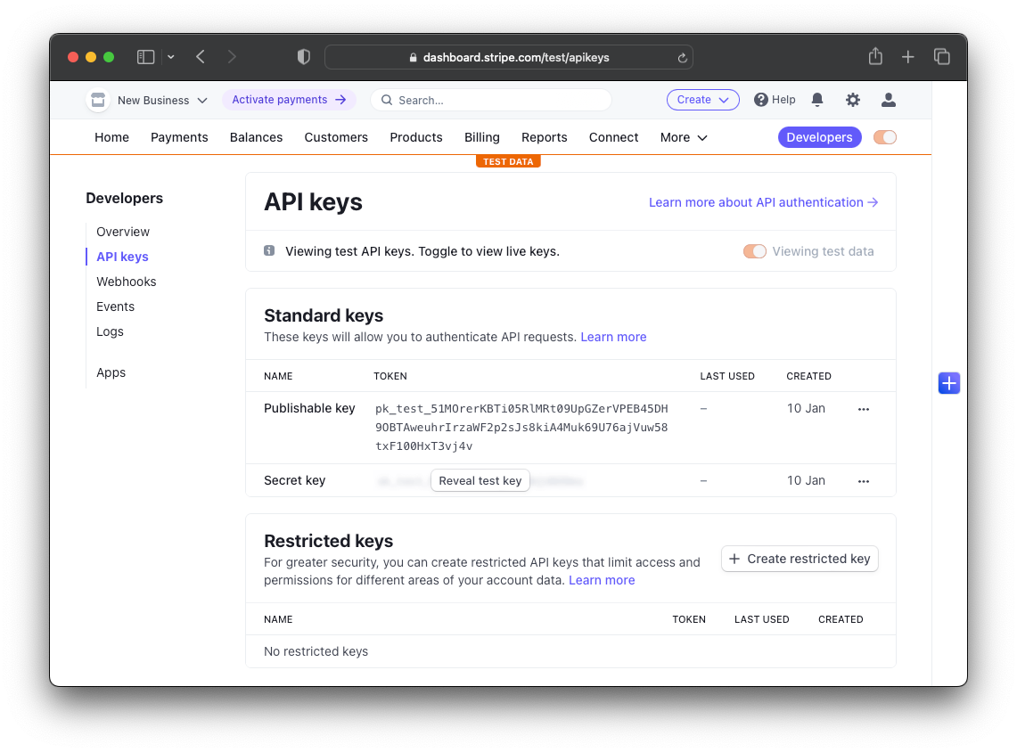1017x752 pixels.
Task: Open Billing tab
Action: coord(482,137)
